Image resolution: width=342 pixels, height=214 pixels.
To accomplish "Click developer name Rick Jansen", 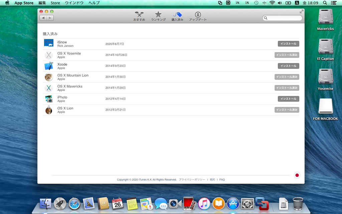I will [x=65, y=46].
